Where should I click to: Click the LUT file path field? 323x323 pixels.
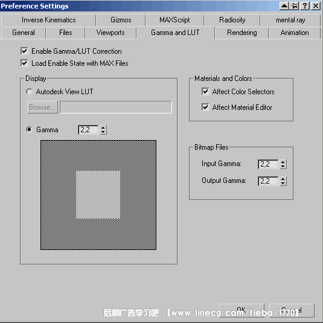point(116,107)
